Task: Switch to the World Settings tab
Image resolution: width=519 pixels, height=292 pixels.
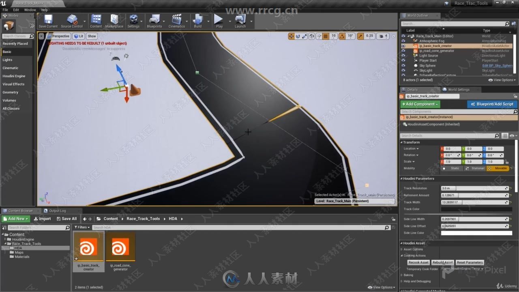Action: coord(458,90)
